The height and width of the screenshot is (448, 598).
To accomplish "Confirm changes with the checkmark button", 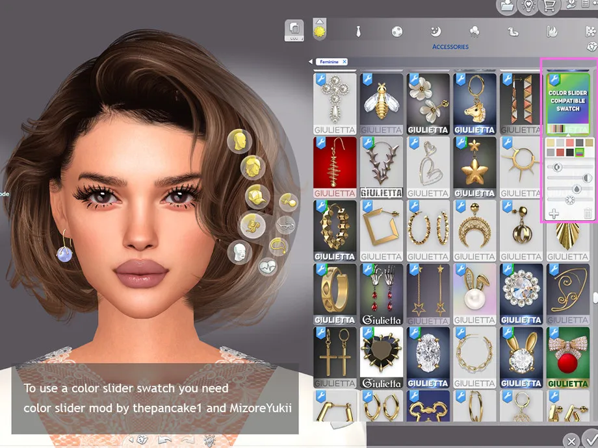I will (x=590, y=438).
